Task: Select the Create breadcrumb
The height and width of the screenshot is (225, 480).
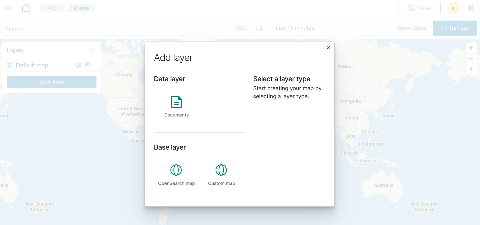Action: [81, 8]
